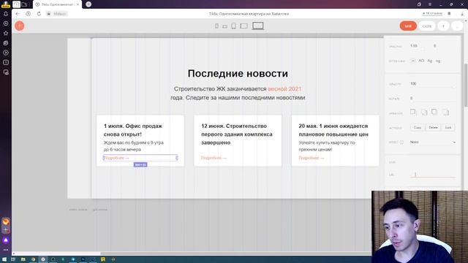Image resolution: width=468 pixels, height=263 pixels.
Task: Click the Lock action button
Action: pos(448,128)
